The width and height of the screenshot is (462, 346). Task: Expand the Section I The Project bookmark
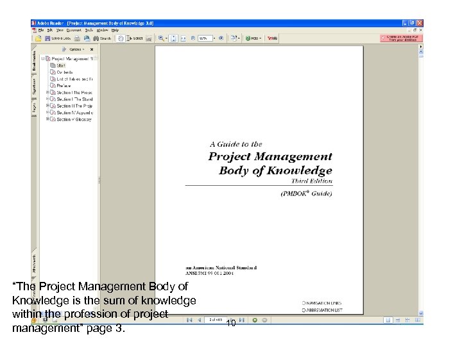(47, 92)
